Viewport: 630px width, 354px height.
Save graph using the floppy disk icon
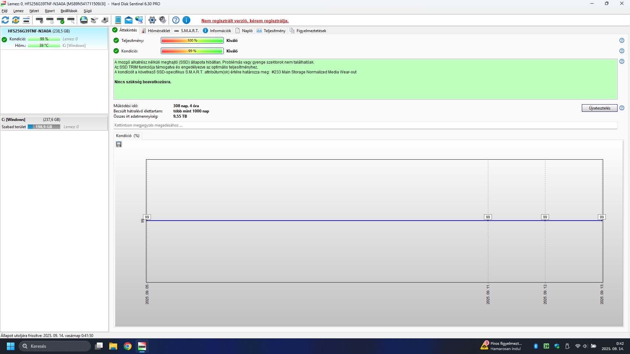click(x=119, y=145)
